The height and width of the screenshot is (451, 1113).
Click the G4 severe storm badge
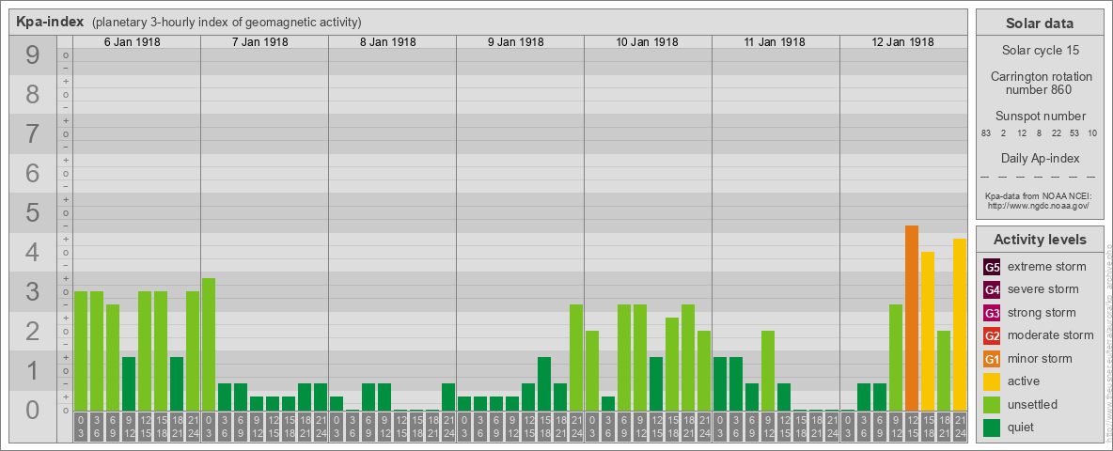[992, 289]
